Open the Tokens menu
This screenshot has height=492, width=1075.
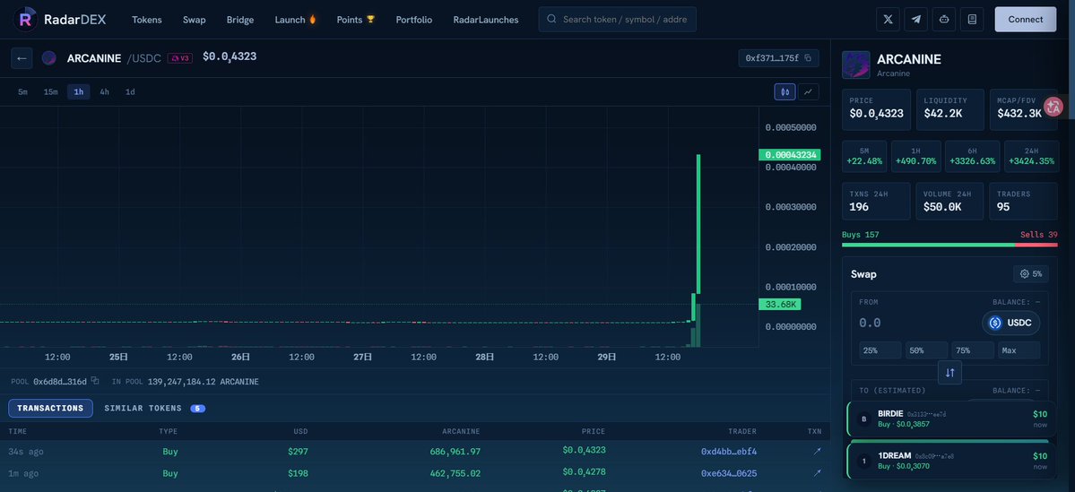[147, 20]
